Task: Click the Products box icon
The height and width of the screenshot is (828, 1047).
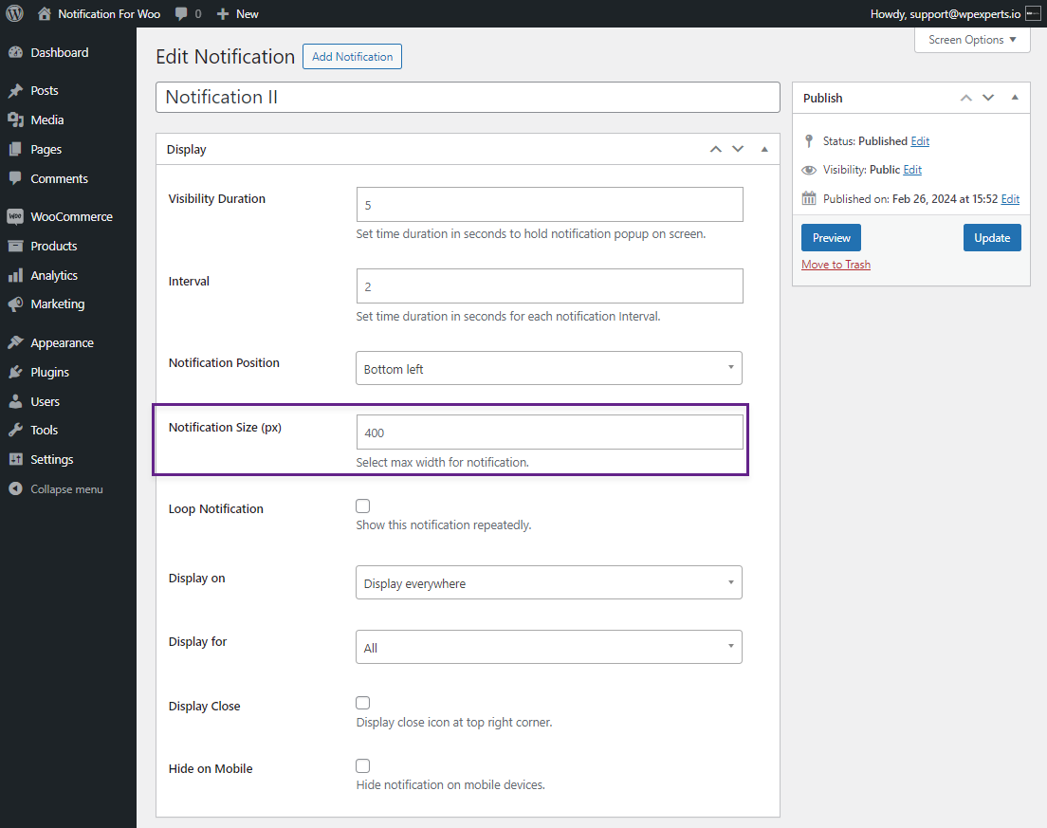Action: point(15,246)
